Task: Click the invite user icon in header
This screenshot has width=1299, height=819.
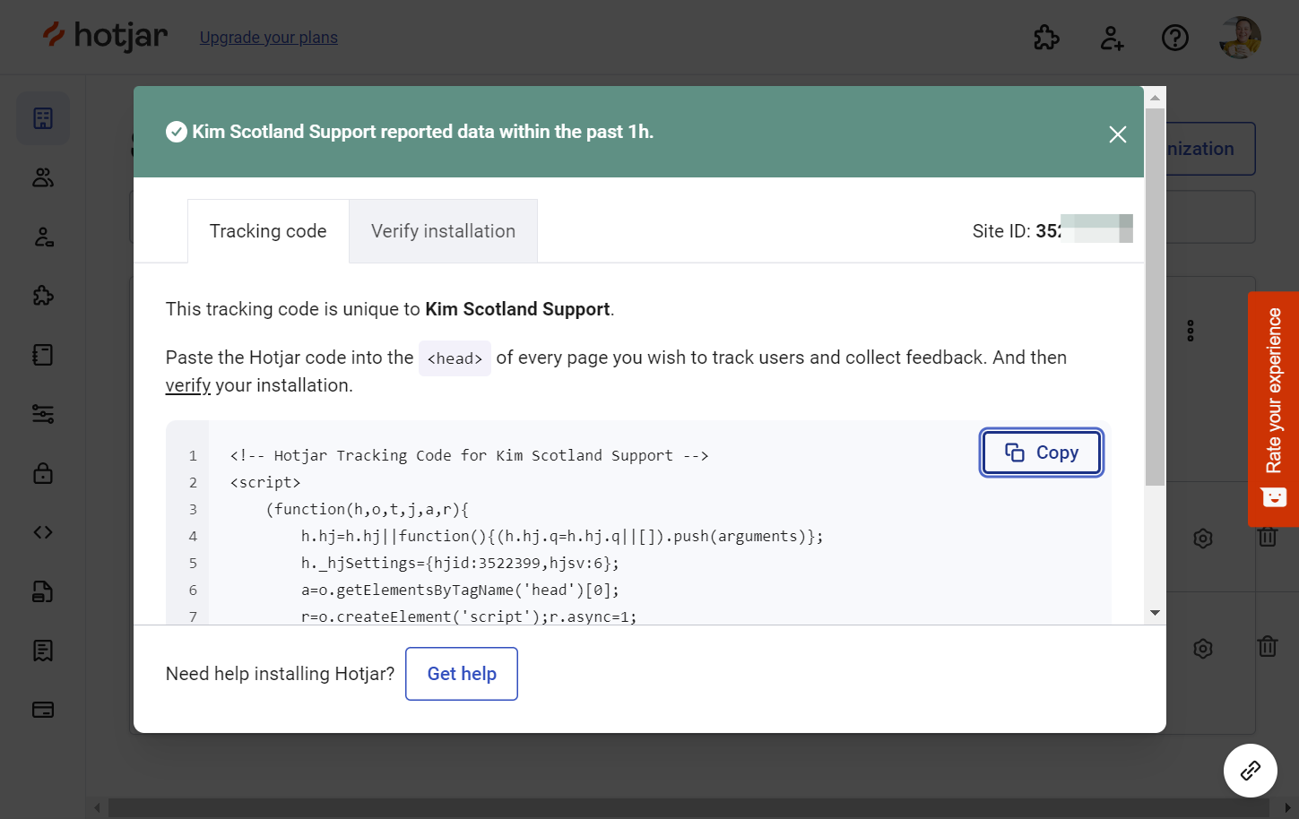Action: coord(1112,38)
